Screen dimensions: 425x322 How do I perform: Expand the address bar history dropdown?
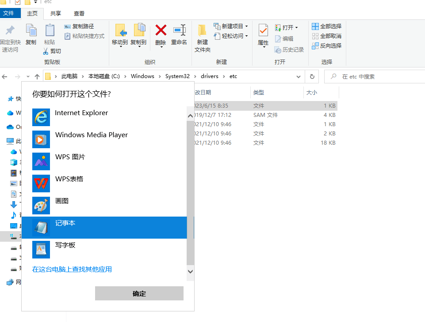coord(299,77)
